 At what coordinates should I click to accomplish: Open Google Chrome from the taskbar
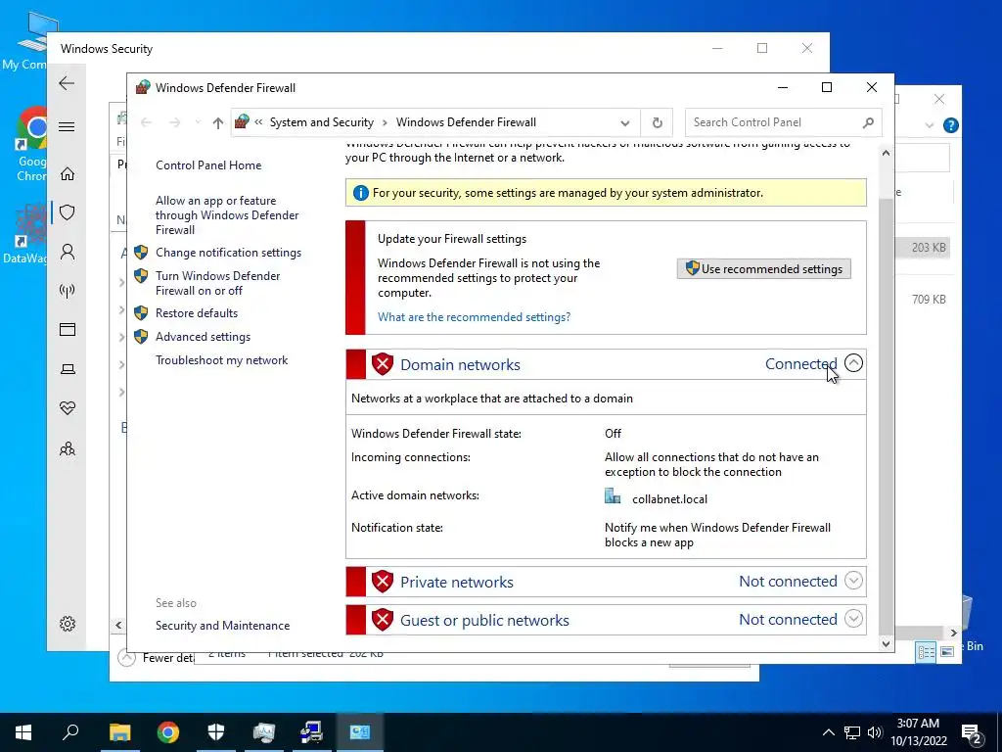click(x=168, y=732)
